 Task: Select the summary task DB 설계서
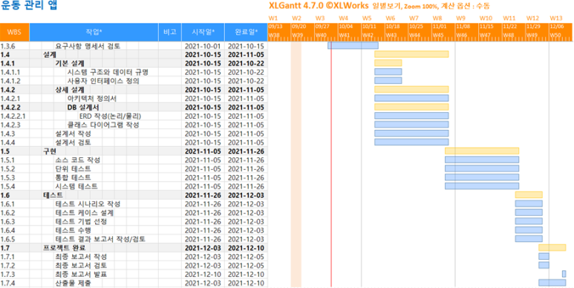(83, 108)
